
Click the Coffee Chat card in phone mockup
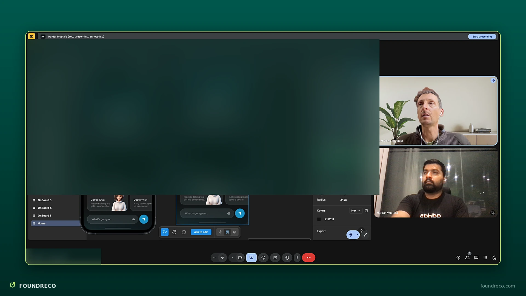(107, 203)
